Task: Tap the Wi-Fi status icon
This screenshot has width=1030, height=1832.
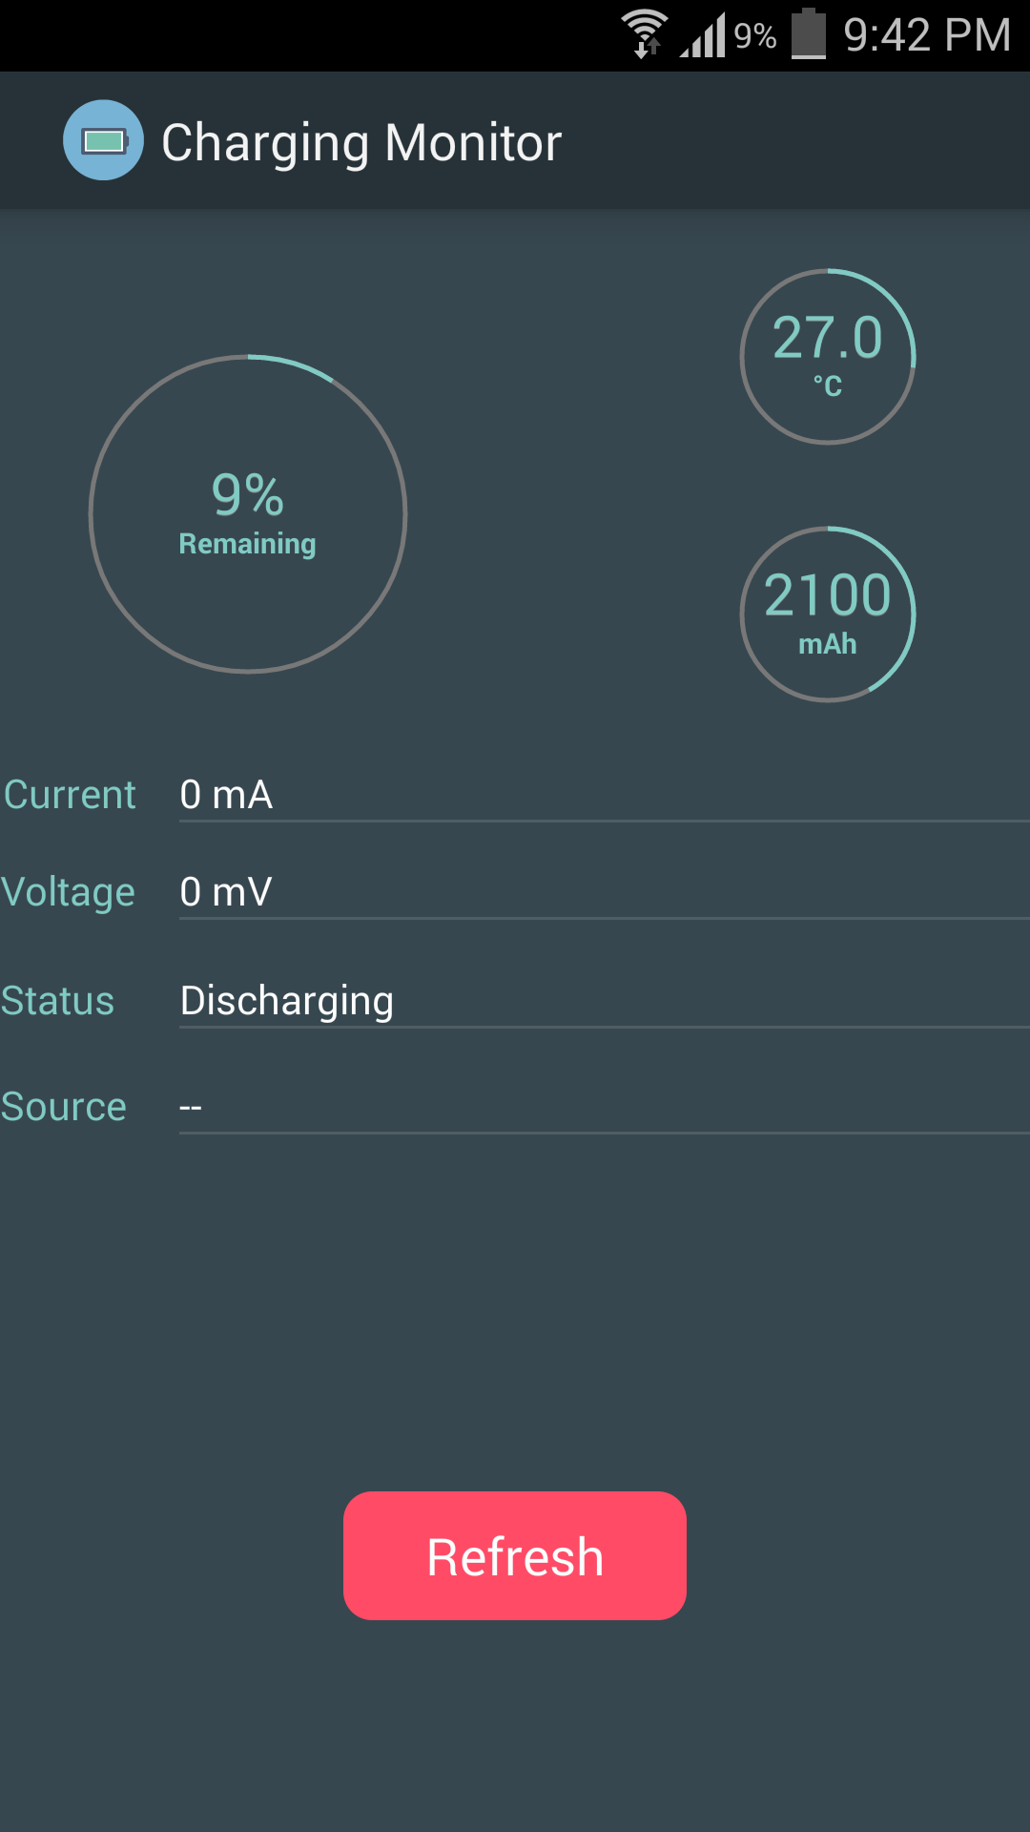Action: (645, 34)
